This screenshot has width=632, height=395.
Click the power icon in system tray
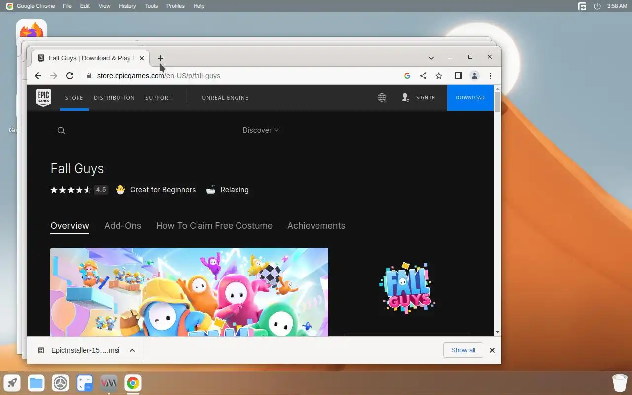(x=597, y=6)
